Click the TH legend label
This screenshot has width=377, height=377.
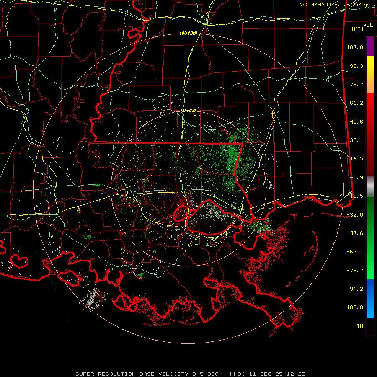pyautogui.click(x=360, y=326)
